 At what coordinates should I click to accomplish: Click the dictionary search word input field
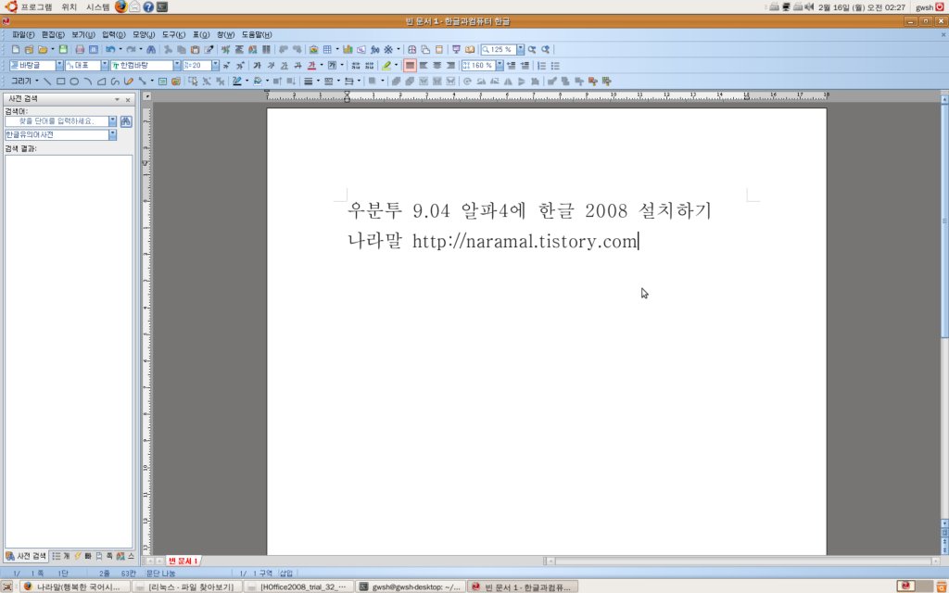57,121
